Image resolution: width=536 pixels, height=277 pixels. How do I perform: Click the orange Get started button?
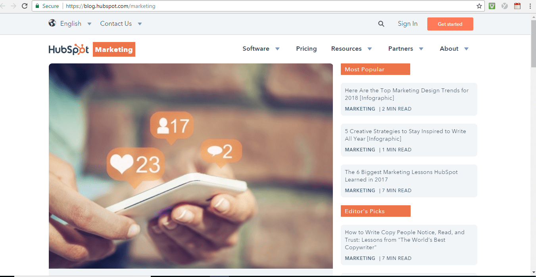pyautogui.click(x=450, y=24)
